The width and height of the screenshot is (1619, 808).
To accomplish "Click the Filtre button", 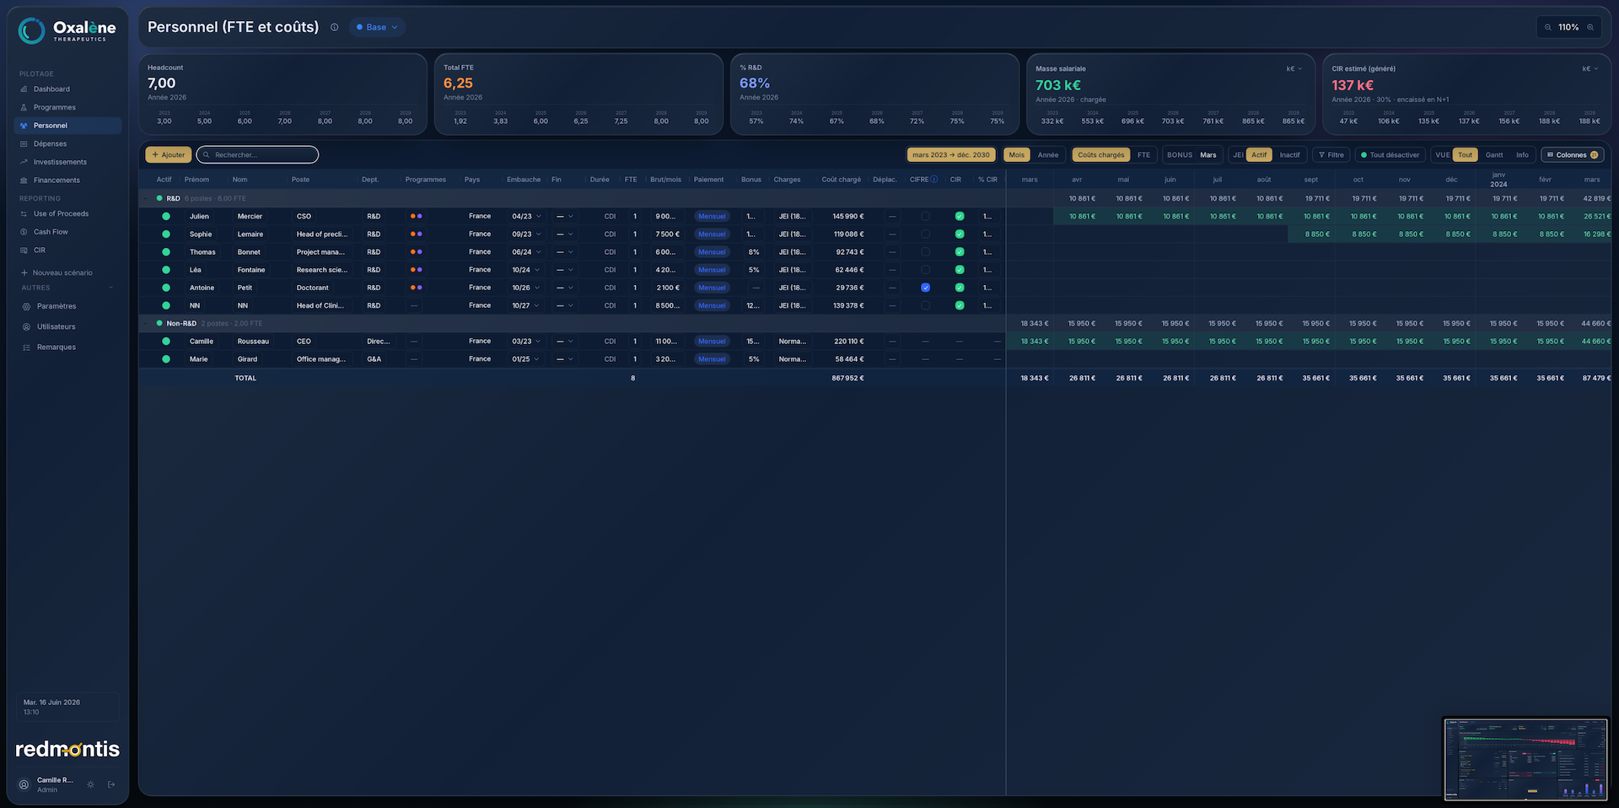I will coord(1331,155).
